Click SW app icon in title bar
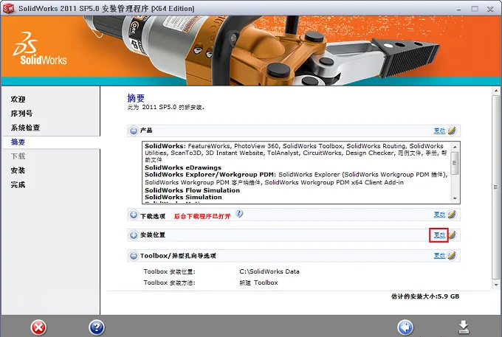The width and height of the screenshot is (502, 337). [x=9, y=8]
